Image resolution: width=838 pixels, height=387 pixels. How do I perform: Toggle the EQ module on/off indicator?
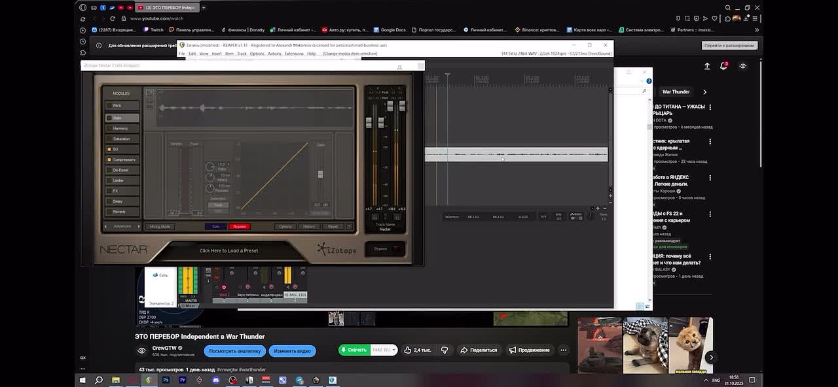109,149
